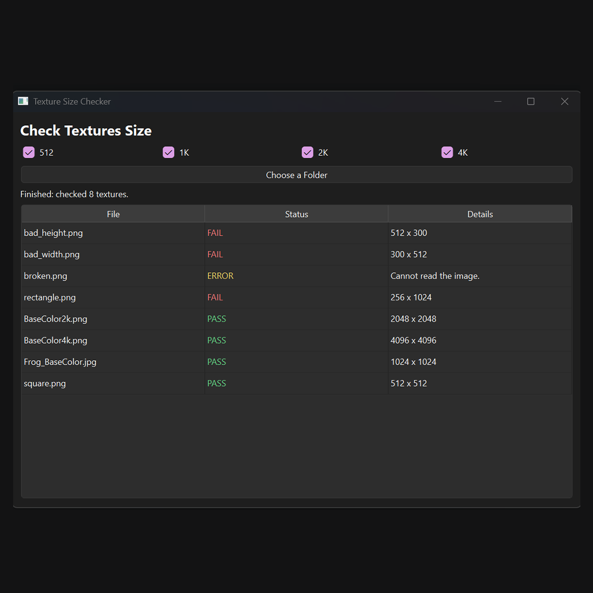Close the Texture Size Checker window
The image size is (593, 593).
tap(564, 102)
